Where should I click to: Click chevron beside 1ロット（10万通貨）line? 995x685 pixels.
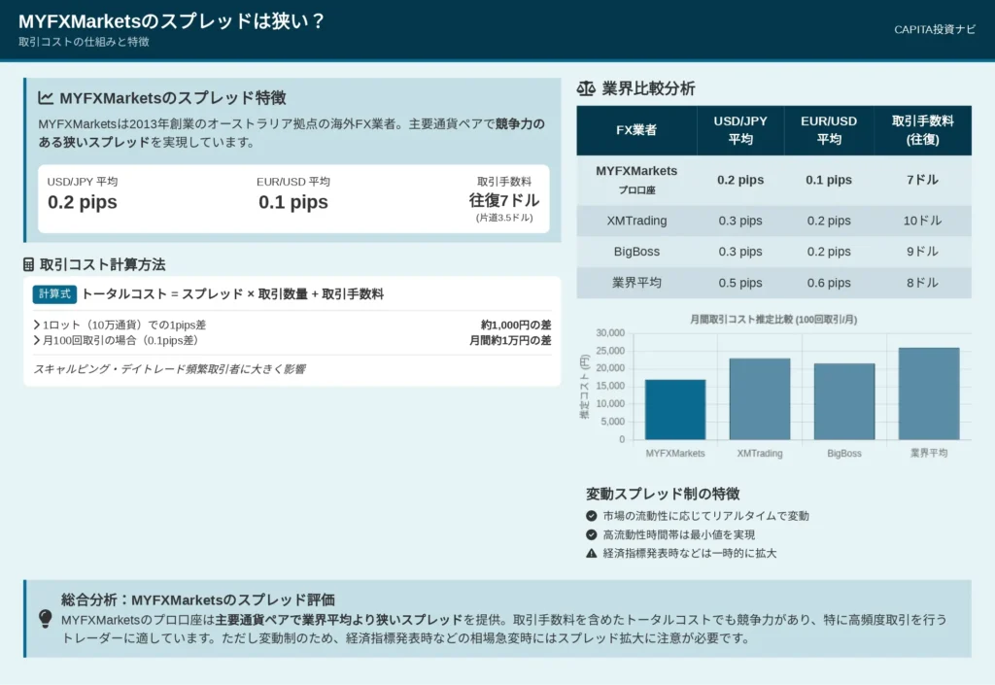(x=37, y=325)
